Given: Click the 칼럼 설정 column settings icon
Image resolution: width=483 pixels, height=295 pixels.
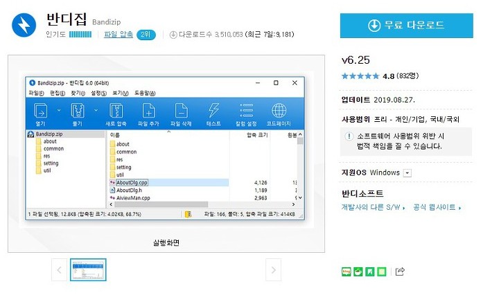Looking at the screenshot, I should click(246, 111).
